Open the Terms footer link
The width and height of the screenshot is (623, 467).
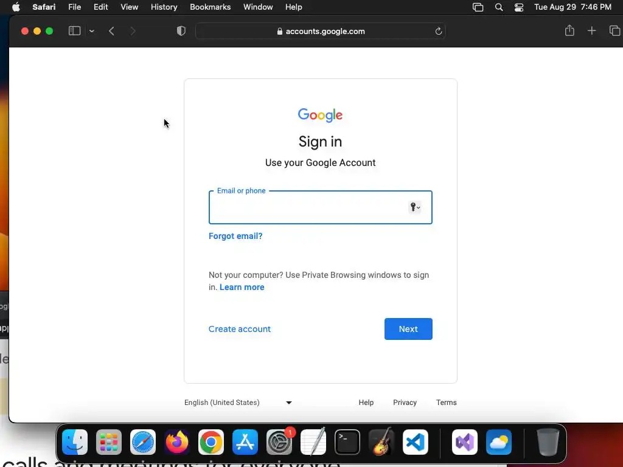pyautogui.click(x=446, y=403)
